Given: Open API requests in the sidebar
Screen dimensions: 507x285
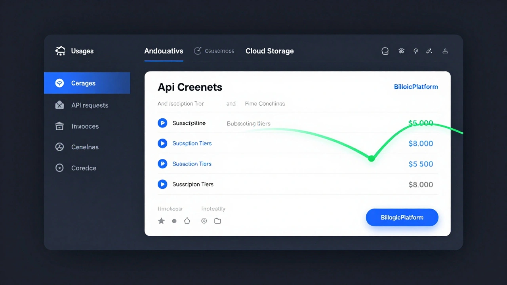Looking at the screenshot, I should pos(90,105).
